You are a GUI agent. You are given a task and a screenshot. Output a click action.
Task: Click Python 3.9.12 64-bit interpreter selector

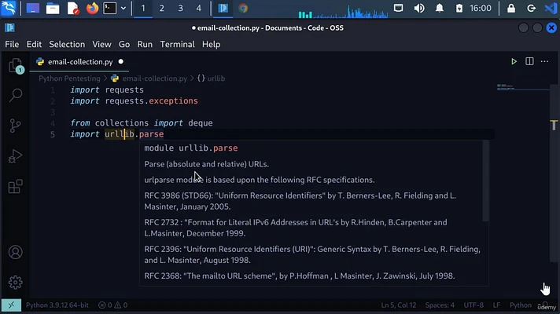coord(57,305)
